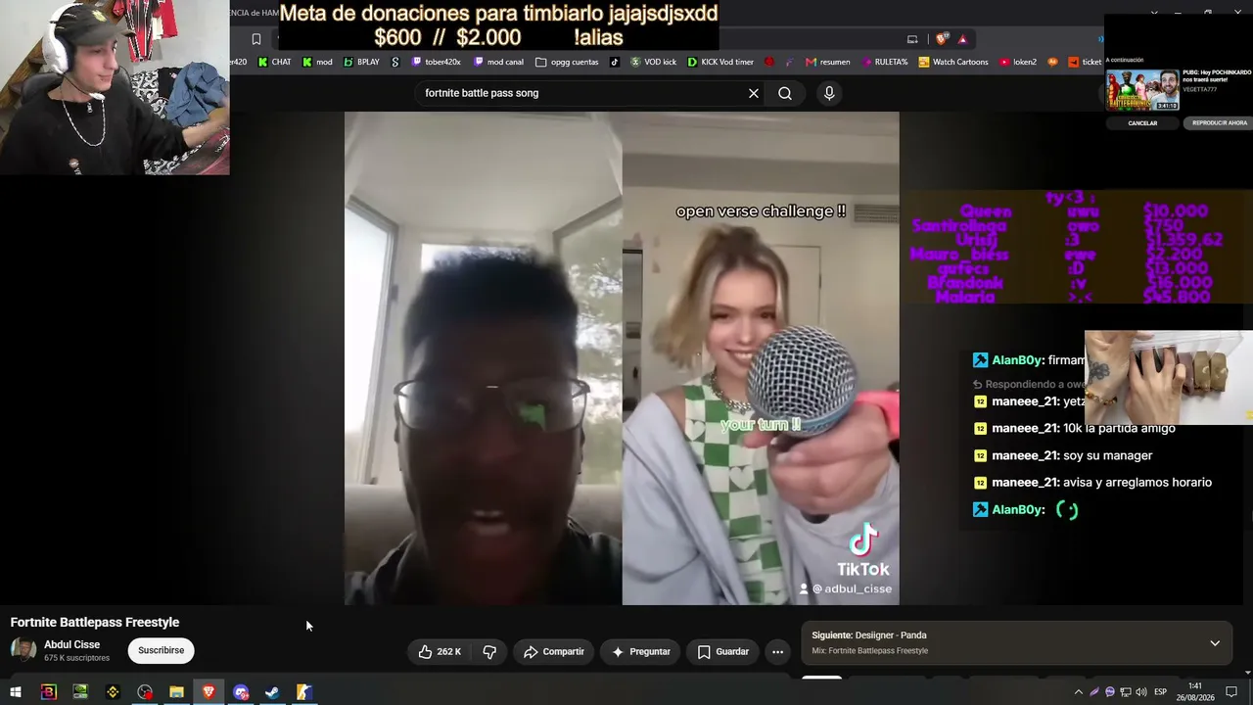Image resolution: width=1253 pixels, height=705 pixels.
Task: Open the Windows notification center icon
Action: pos(1231,692)
